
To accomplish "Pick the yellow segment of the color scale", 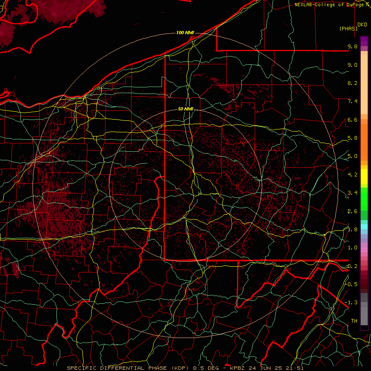I will pos(364,176).
